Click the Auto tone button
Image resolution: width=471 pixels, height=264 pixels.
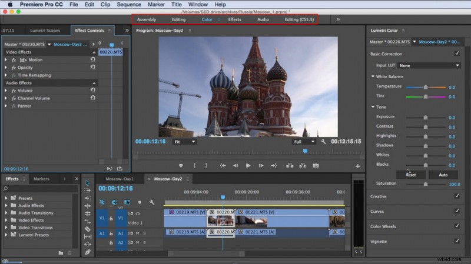(x=443, y=175)
